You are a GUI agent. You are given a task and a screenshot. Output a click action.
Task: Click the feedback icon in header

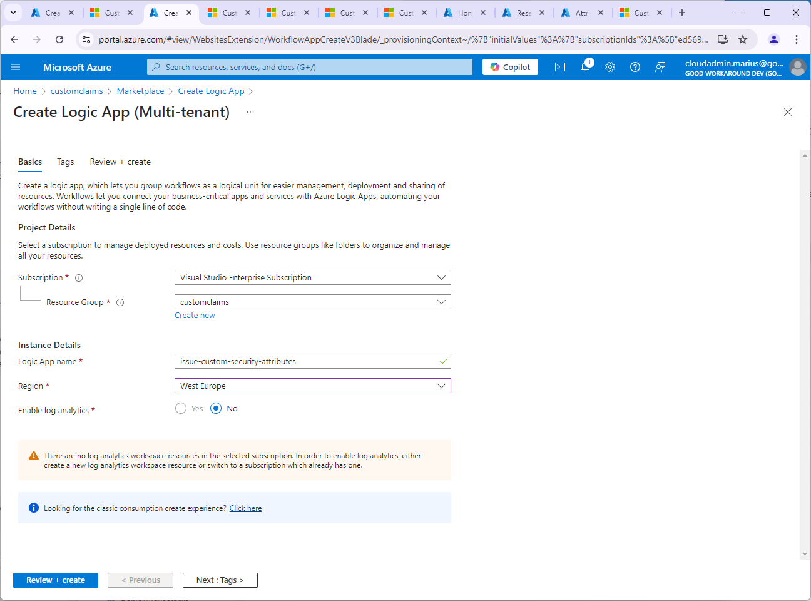point(660,67)
